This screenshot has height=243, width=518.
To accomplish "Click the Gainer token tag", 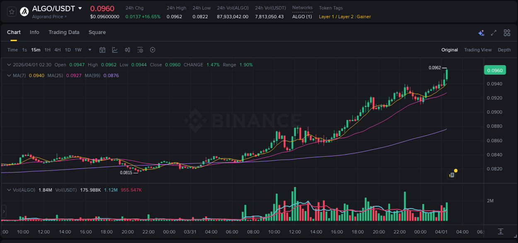I will tap(363, 17).
